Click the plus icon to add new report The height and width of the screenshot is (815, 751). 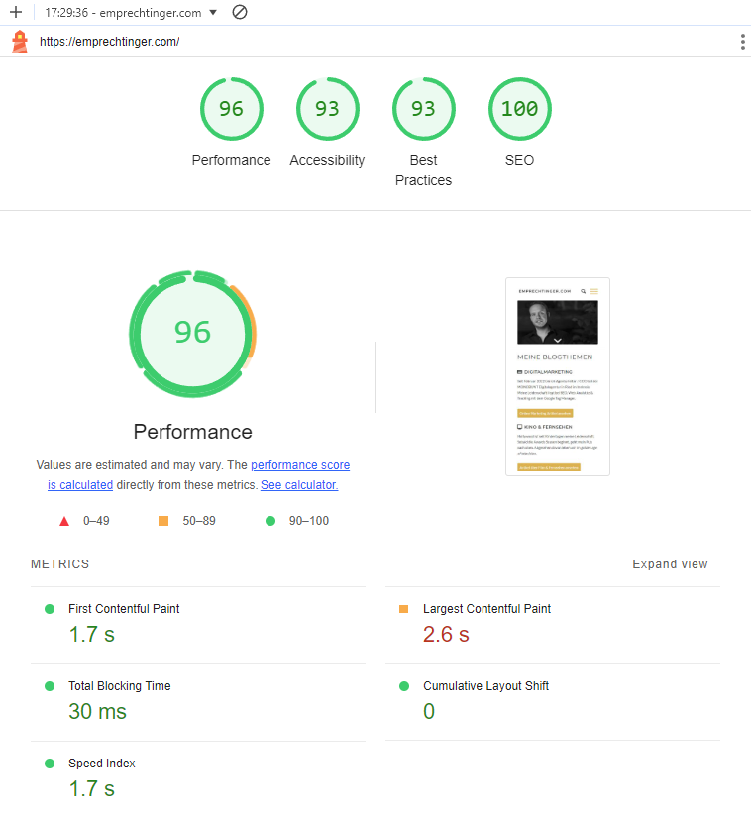click(x=16, y=12)
